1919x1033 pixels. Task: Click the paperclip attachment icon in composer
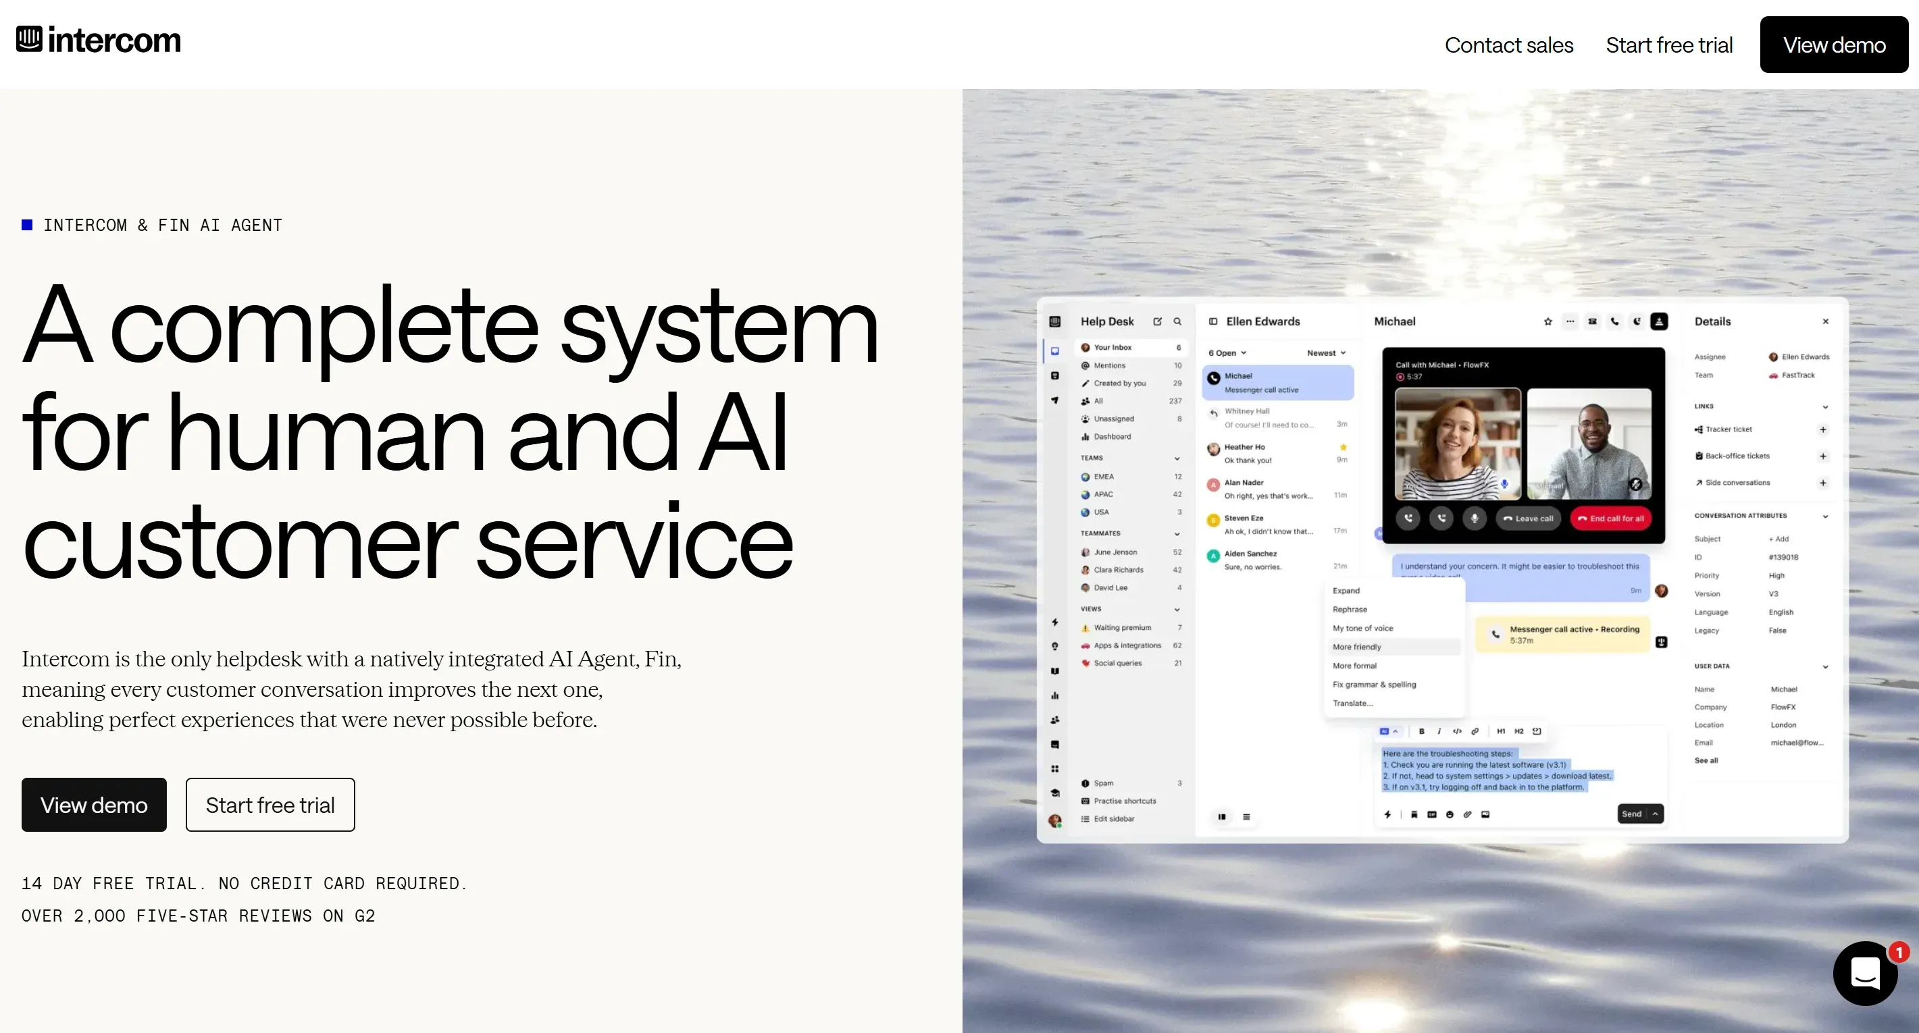(x=1468, y=815)
